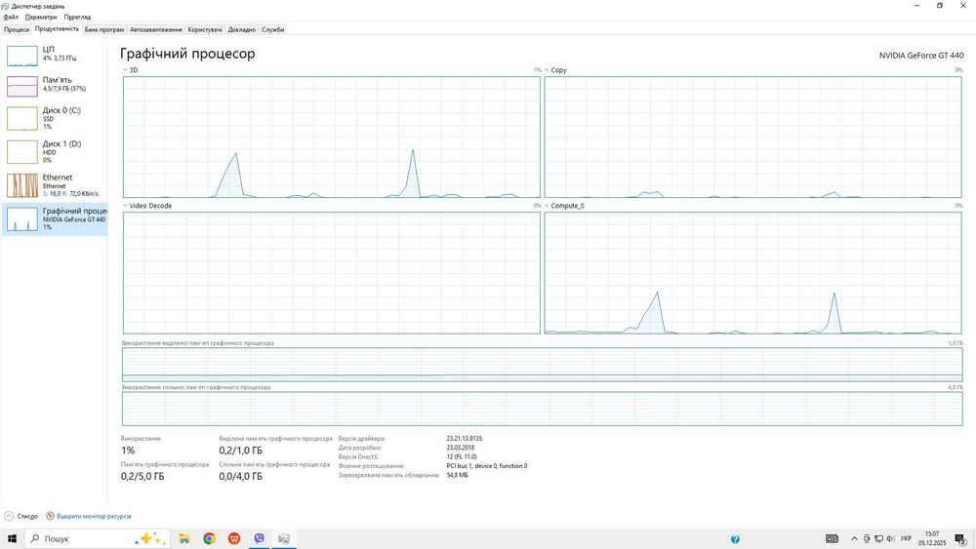This screenshot has width=976, height=549.
Task: Select the Ethernet sidebar entry
Action: point(54,185)
